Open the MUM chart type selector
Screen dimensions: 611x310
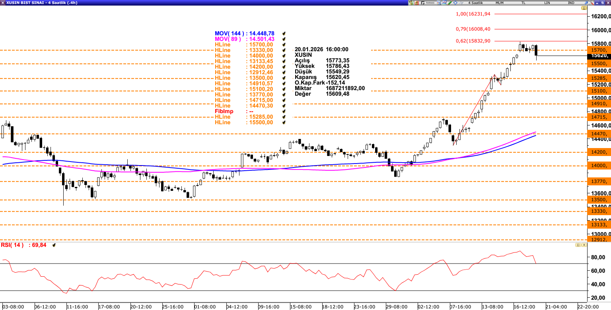point(500,3)
